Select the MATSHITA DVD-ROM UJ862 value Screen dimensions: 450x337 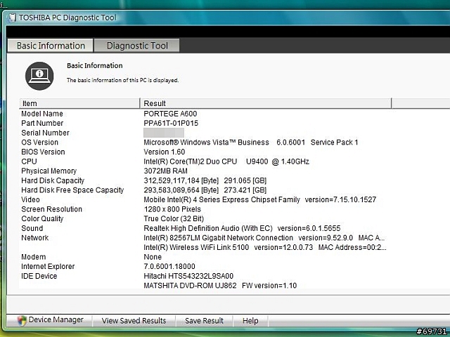220,286
